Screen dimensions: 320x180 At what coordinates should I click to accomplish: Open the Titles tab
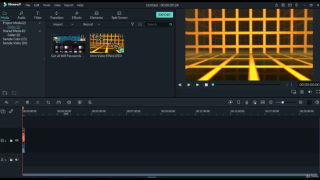[37, 15]
